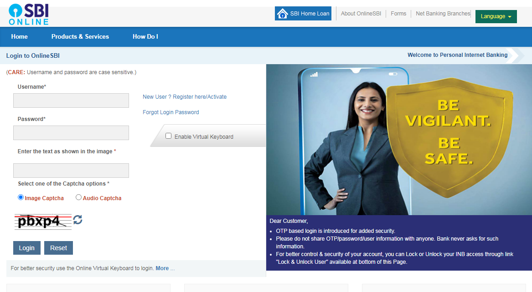Open Net Banking Branches link

pyautogui.click(x=443, y=14)
